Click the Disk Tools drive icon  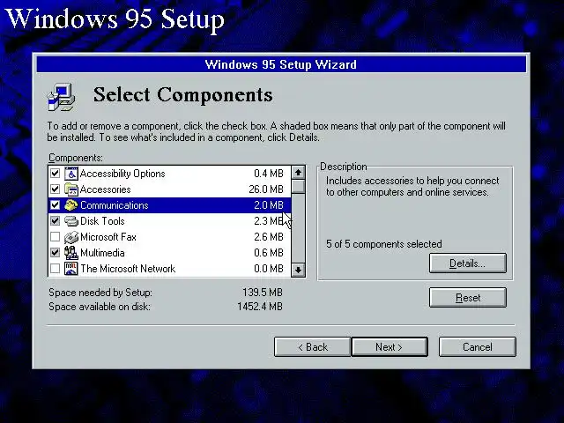click(71, 221)
